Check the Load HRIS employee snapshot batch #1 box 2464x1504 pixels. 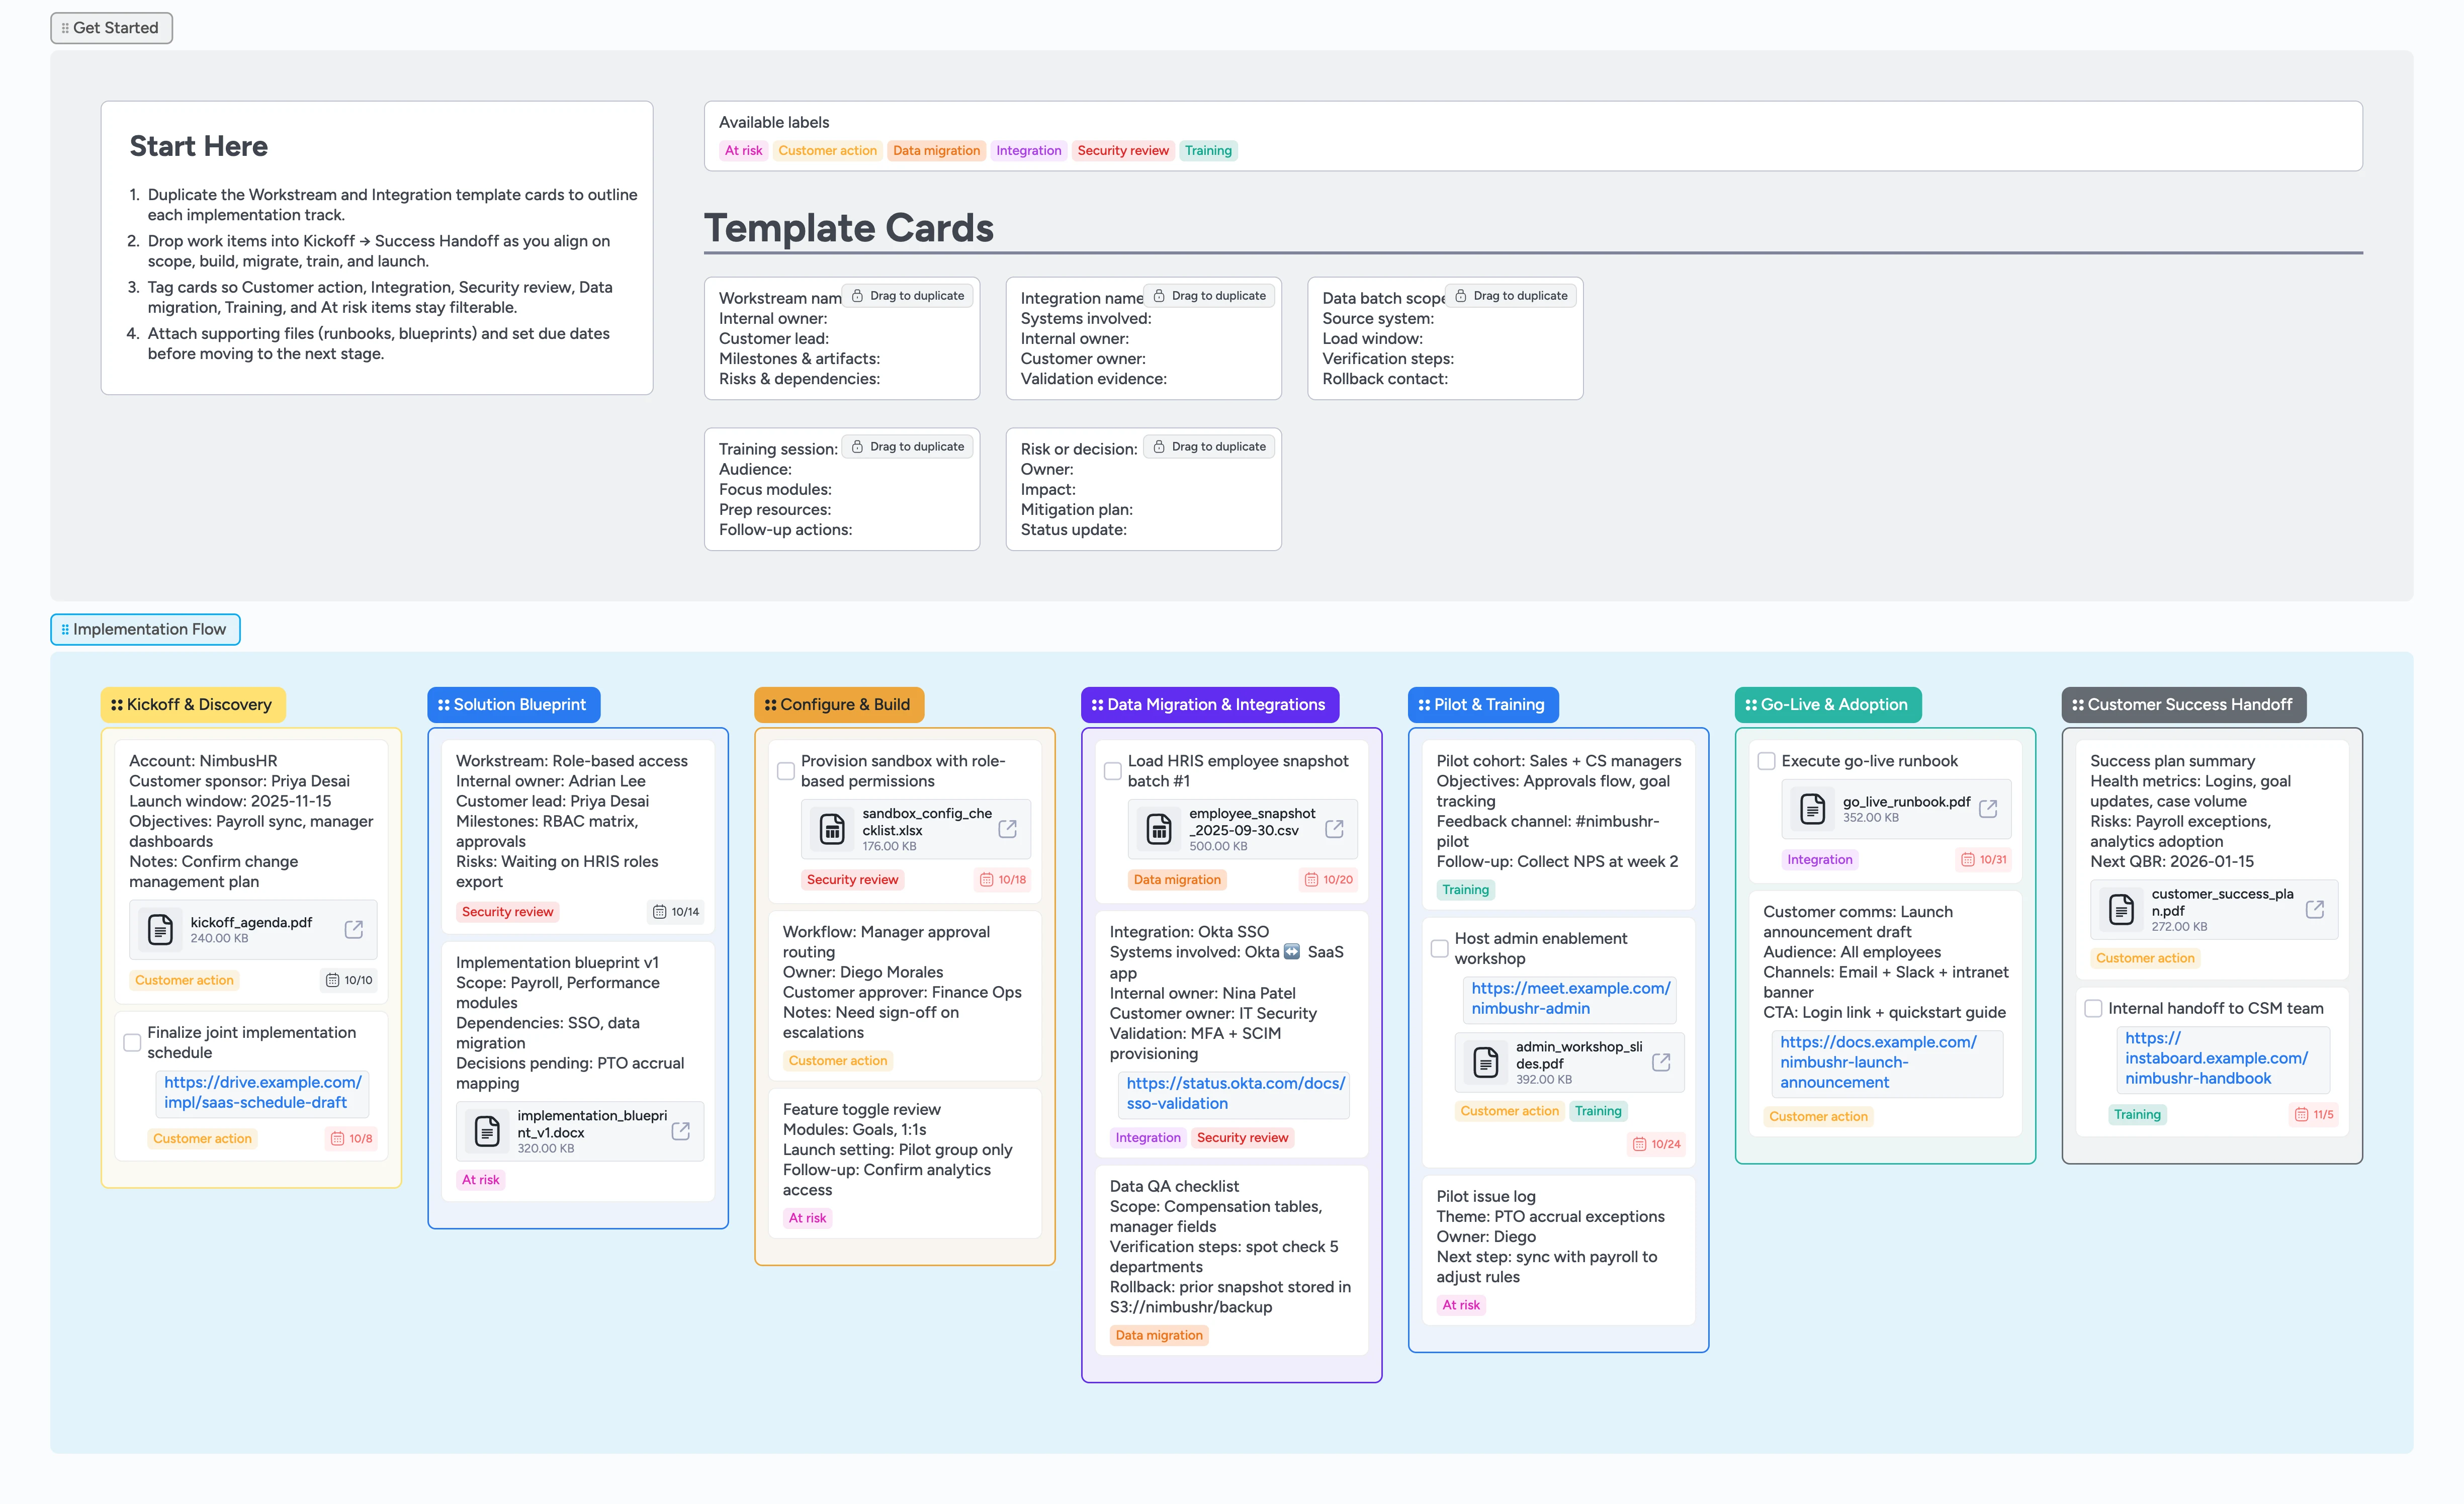(1112, 771)
